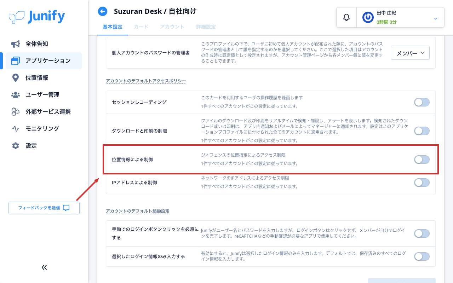Turn on 位置情報による制御 switch

click(422, 160)
